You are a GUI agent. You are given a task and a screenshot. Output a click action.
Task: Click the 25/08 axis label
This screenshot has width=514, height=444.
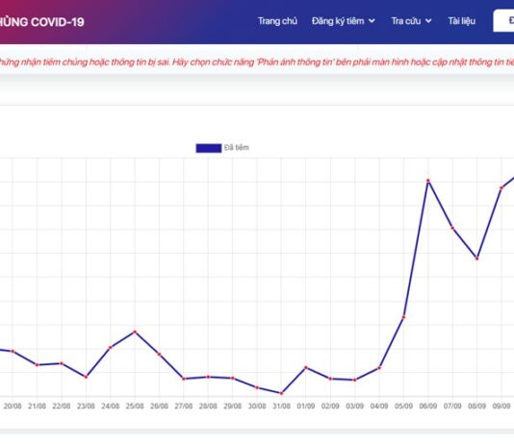[135, 406]
